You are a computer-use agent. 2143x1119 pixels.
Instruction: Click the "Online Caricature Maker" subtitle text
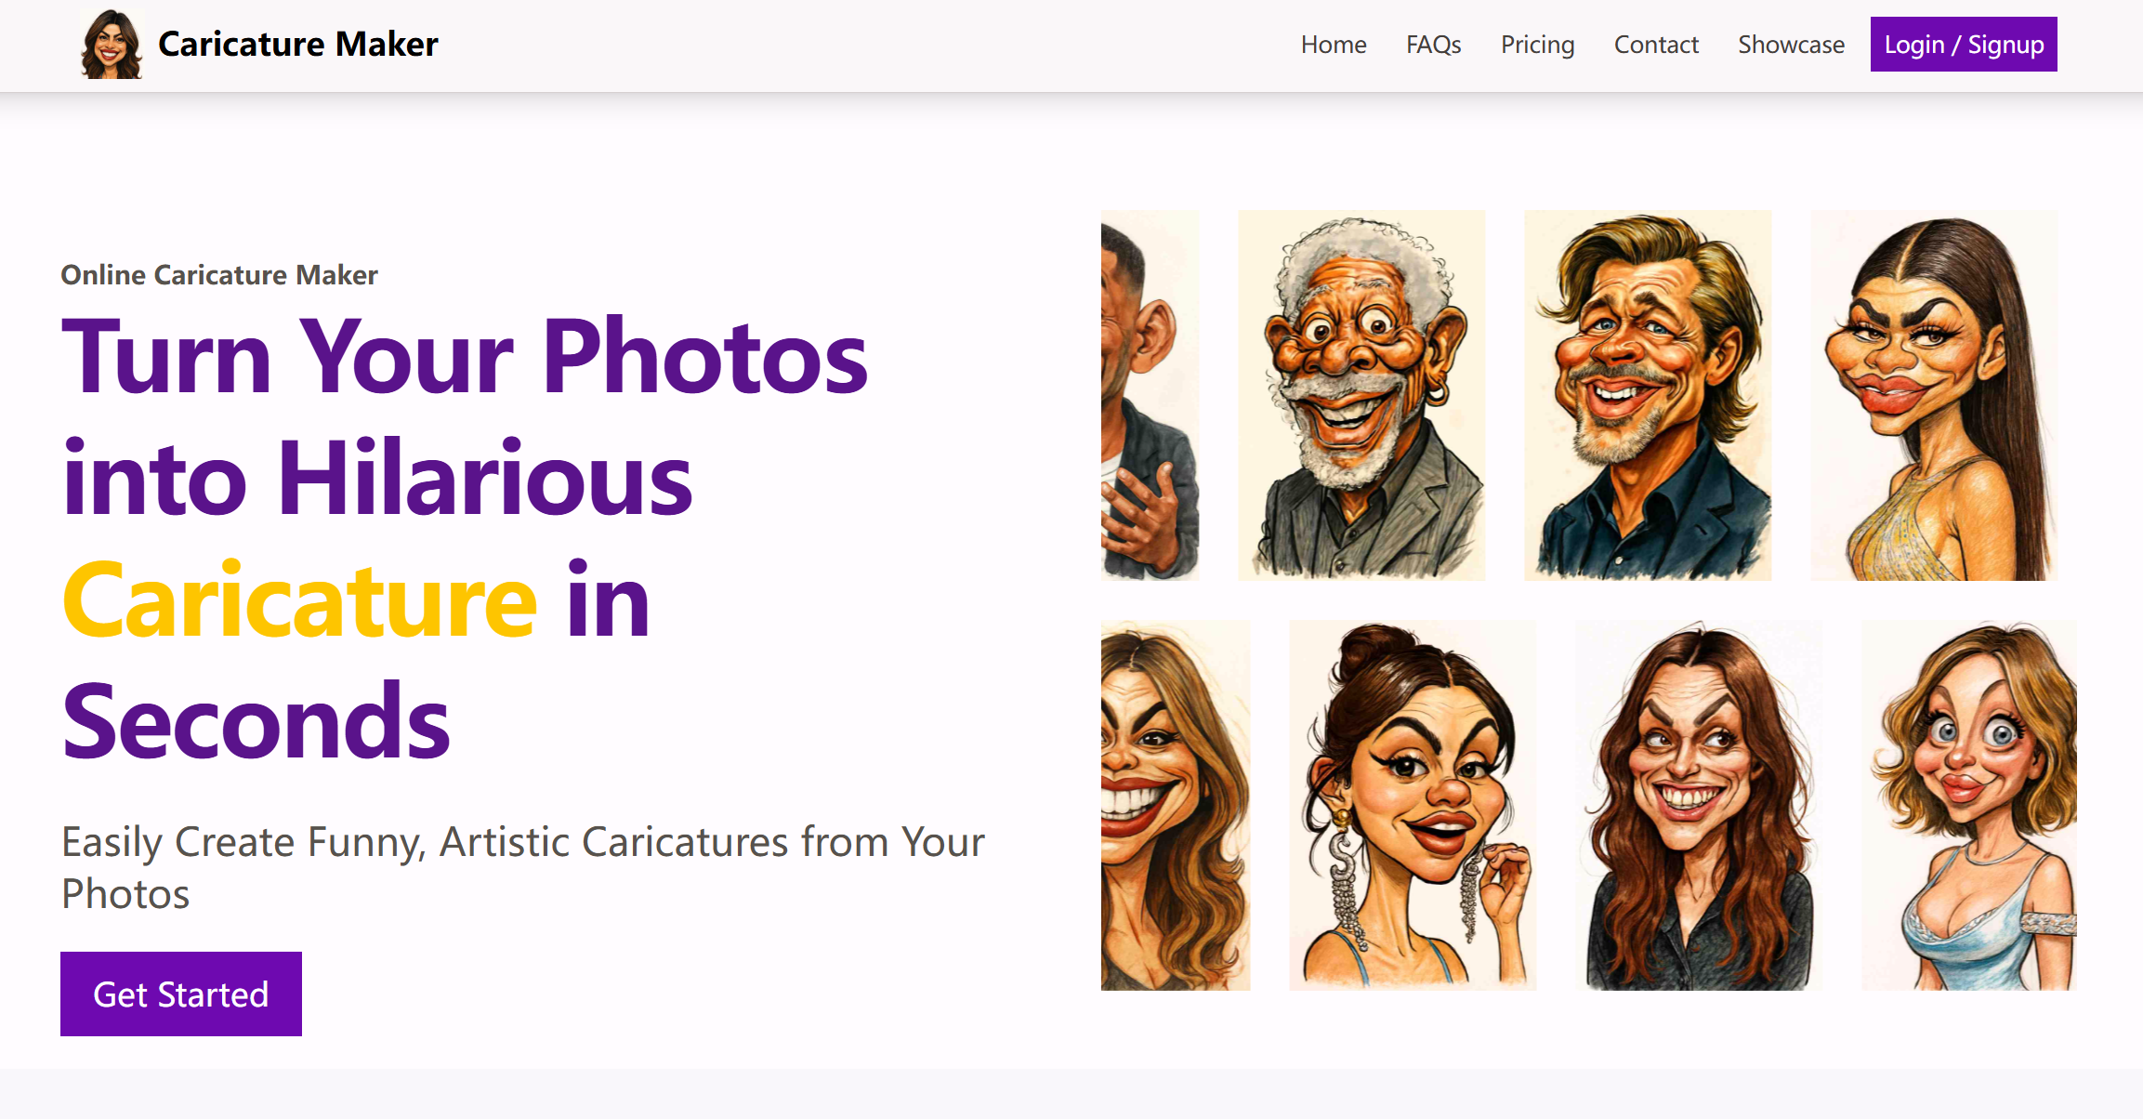219,275
